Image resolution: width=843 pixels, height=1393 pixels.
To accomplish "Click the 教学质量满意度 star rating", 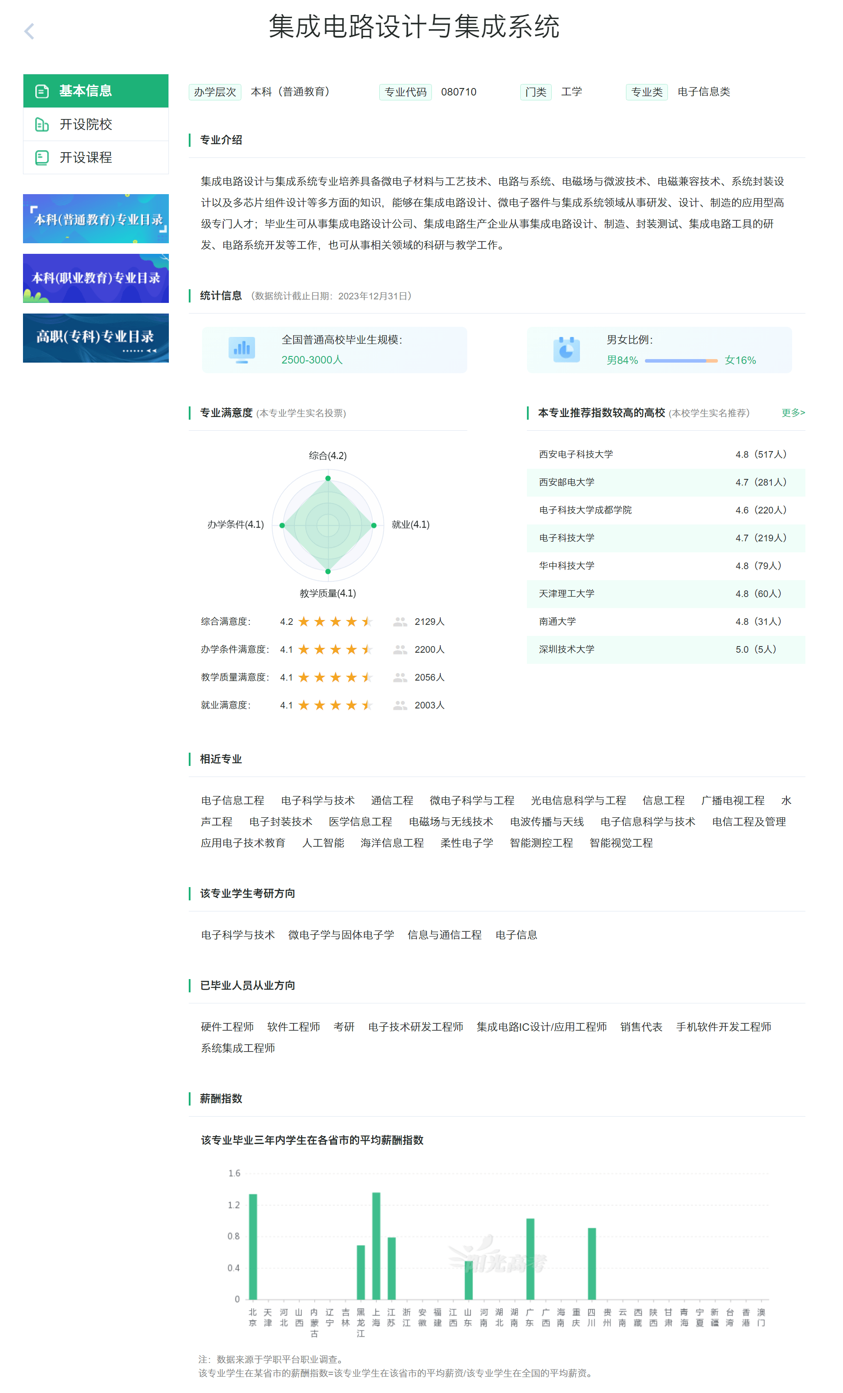I will point(336,677).
